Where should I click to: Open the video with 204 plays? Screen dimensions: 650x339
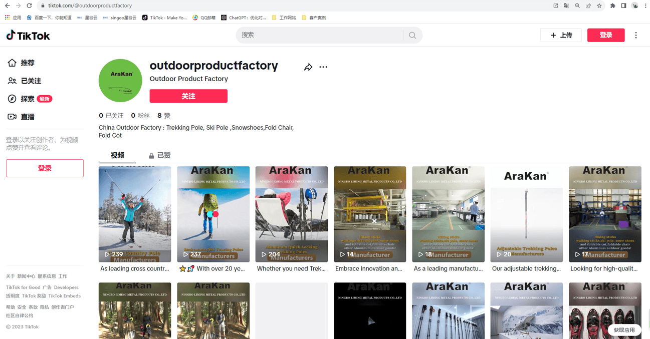tap(292, 214)
